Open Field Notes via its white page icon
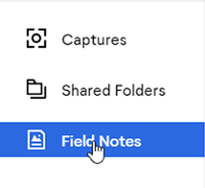 (37, 140)
